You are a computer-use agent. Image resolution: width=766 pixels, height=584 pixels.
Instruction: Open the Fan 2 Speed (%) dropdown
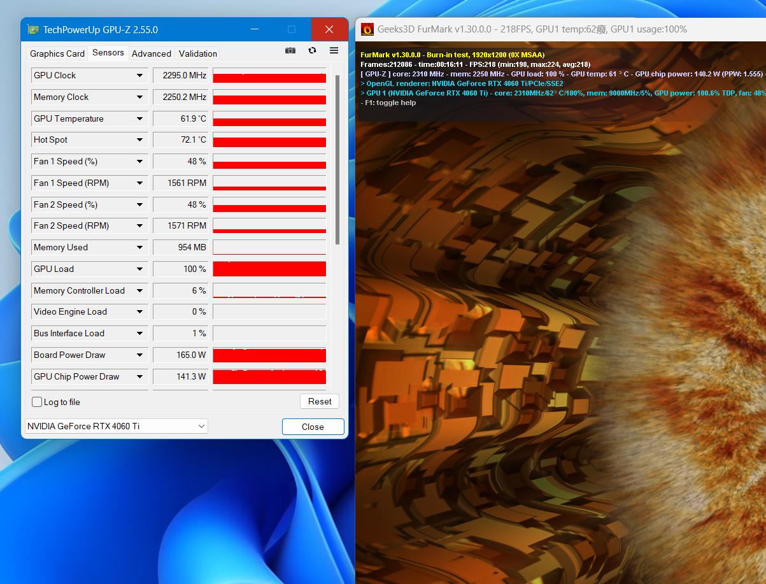pos(139,205)
